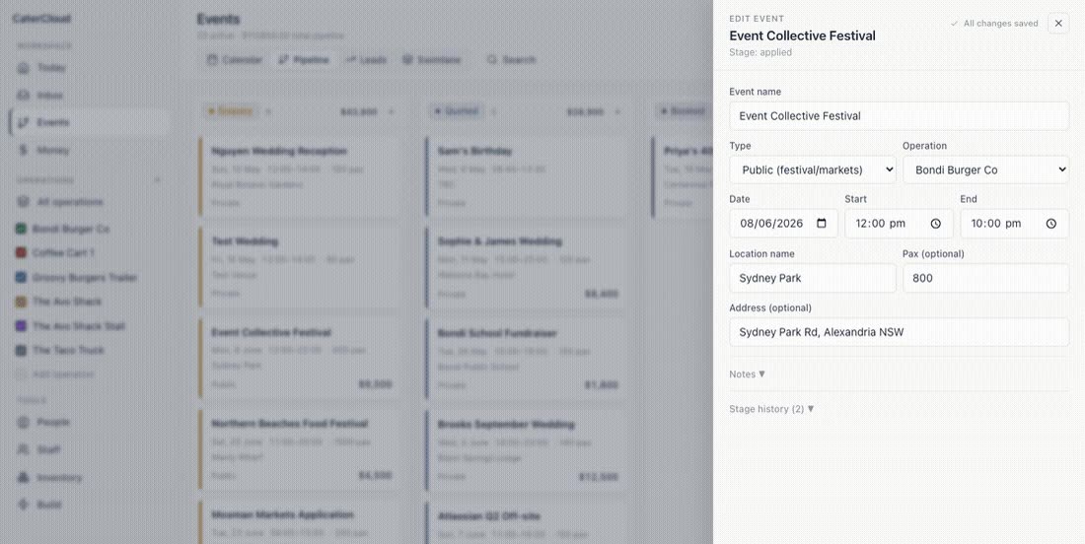1085x544 pixels.
Task: Click the All operations icon
Action: point(24,202)
